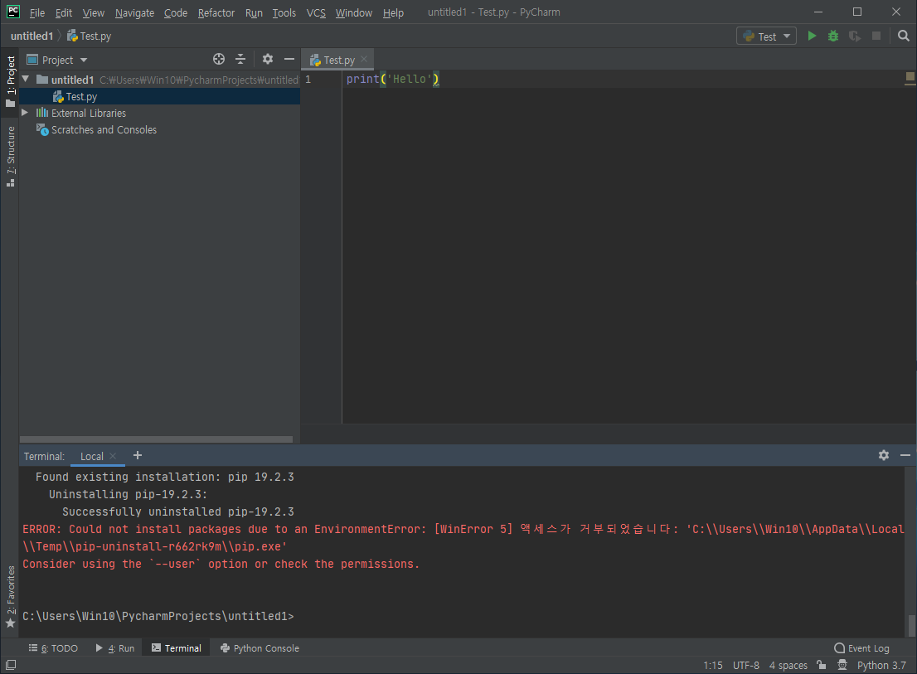Open the Python Console tool window
917x674 pixels.
pos(260,647)
